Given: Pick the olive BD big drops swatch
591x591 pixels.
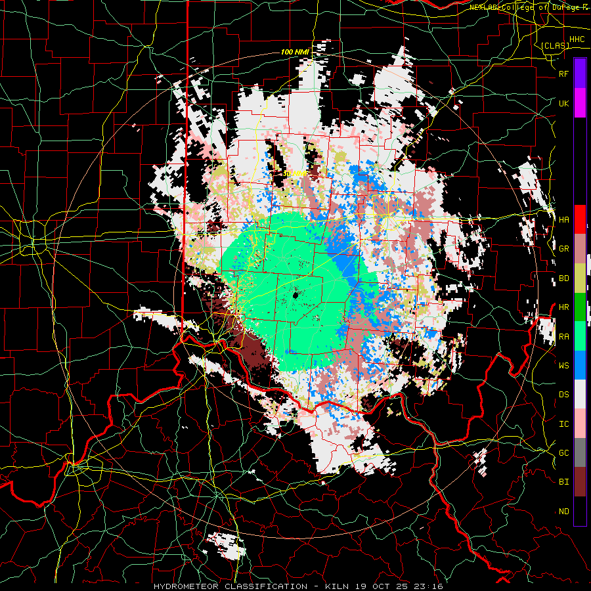Looking at the screenshot, I should [580, 278].
